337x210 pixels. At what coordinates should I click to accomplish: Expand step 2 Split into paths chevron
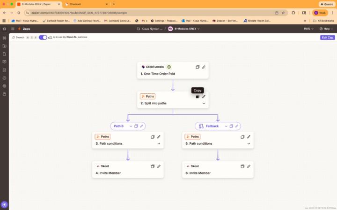pyautogui.click(x=204, y=104)
